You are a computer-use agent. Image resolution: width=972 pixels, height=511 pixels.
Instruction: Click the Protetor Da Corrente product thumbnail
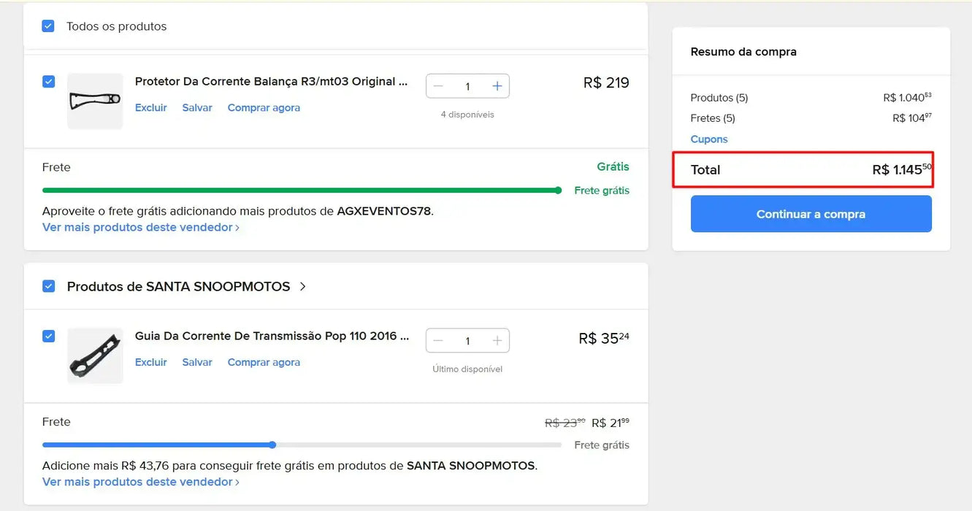95,101
